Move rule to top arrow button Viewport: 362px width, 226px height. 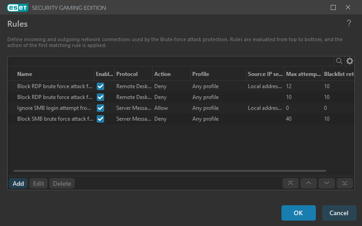click(x=291, y=184)
